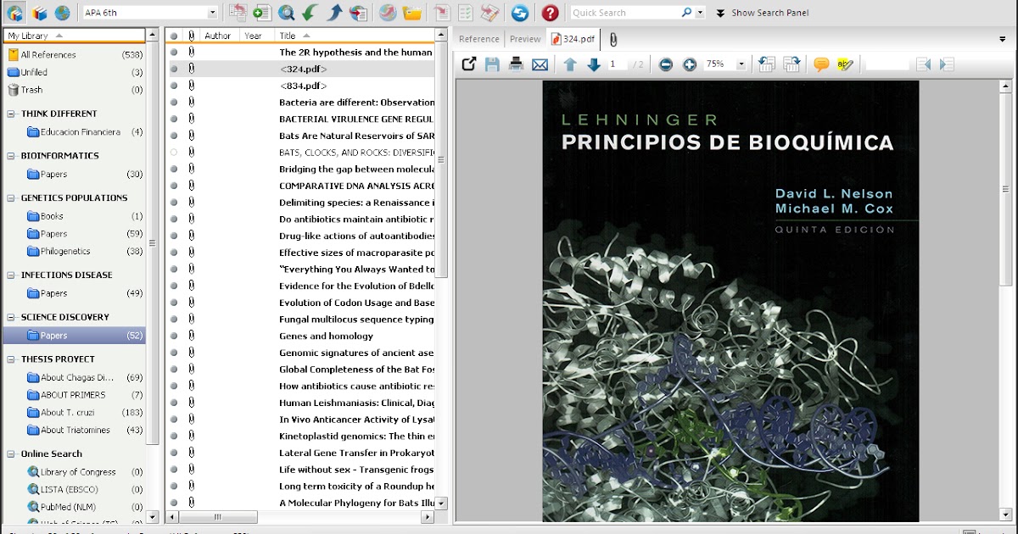Open the reference panel layout options arrow

point(1004,38)
